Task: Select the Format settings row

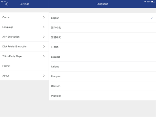Action: 24,66
